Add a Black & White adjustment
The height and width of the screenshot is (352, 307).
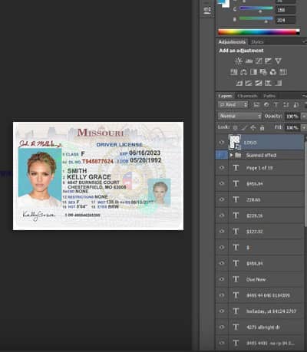point(253,72)
